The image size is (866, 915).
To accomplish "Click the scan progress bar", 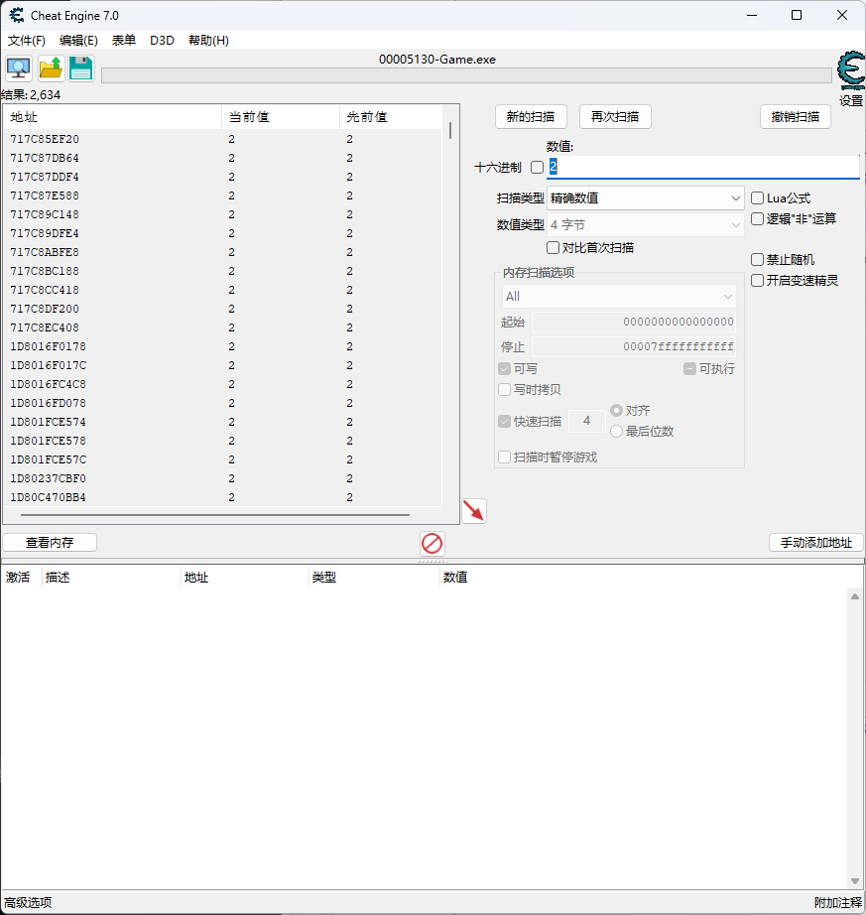I will pyautogui.click(x=466, y=75).
